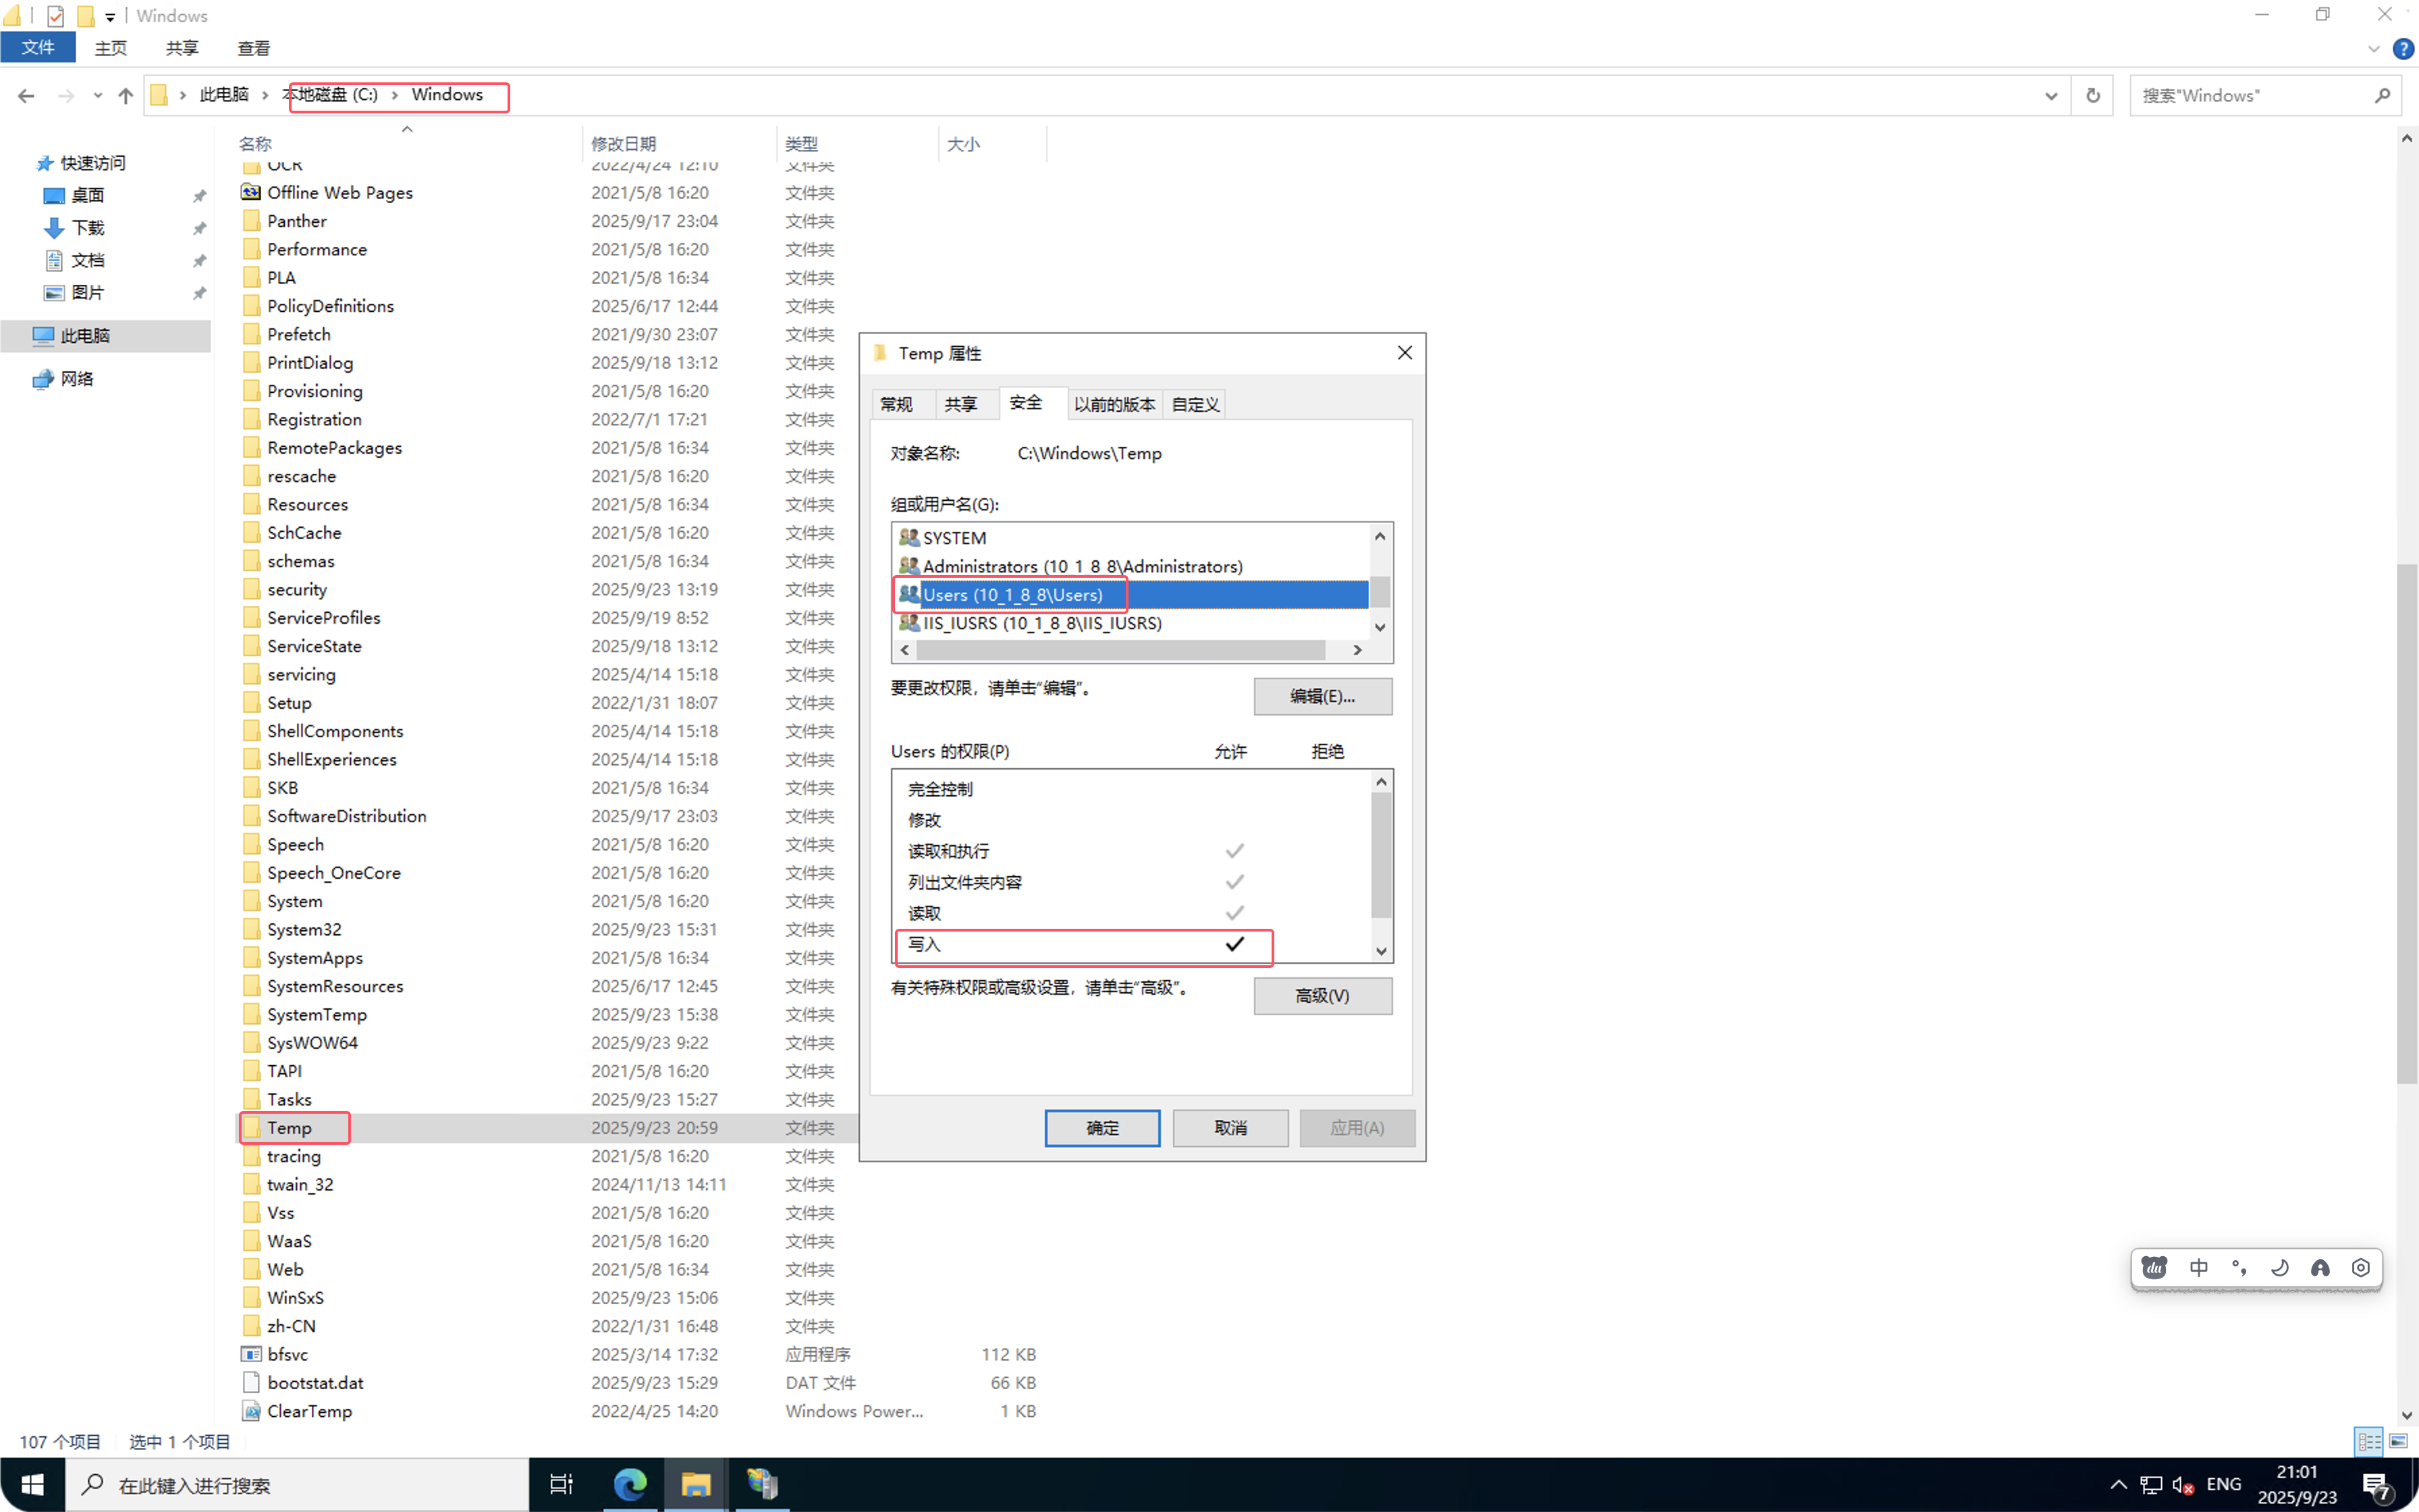Click the 编辑(E)... button
The image size is (2419, 1512).
(1322, 696)
